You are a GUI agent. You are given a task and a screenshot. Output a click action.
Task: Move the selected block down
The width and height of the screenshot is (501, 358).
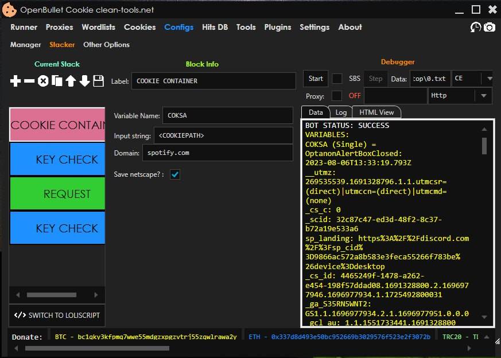[x=84, y=81]
